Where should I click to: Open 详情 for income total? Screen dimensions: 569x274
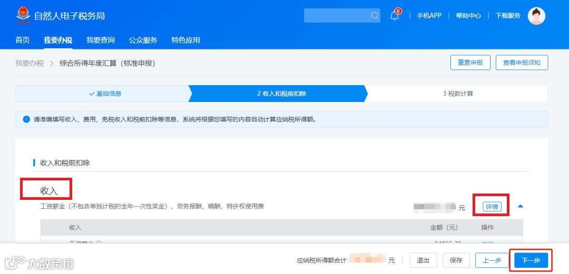tap(492, 207)
